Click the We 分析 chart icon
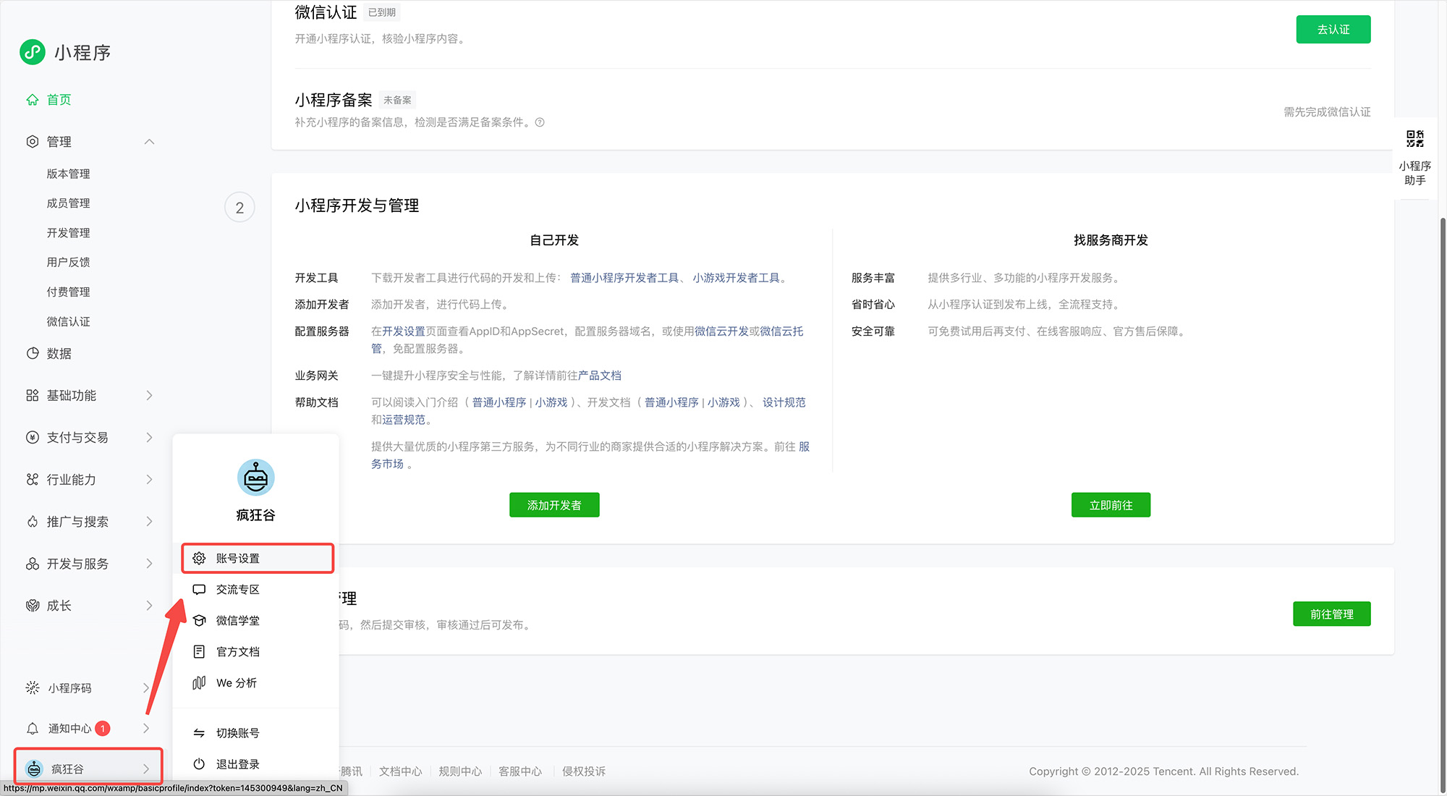The width and height of the screenshot is (1447, 796). click(200, 683)
